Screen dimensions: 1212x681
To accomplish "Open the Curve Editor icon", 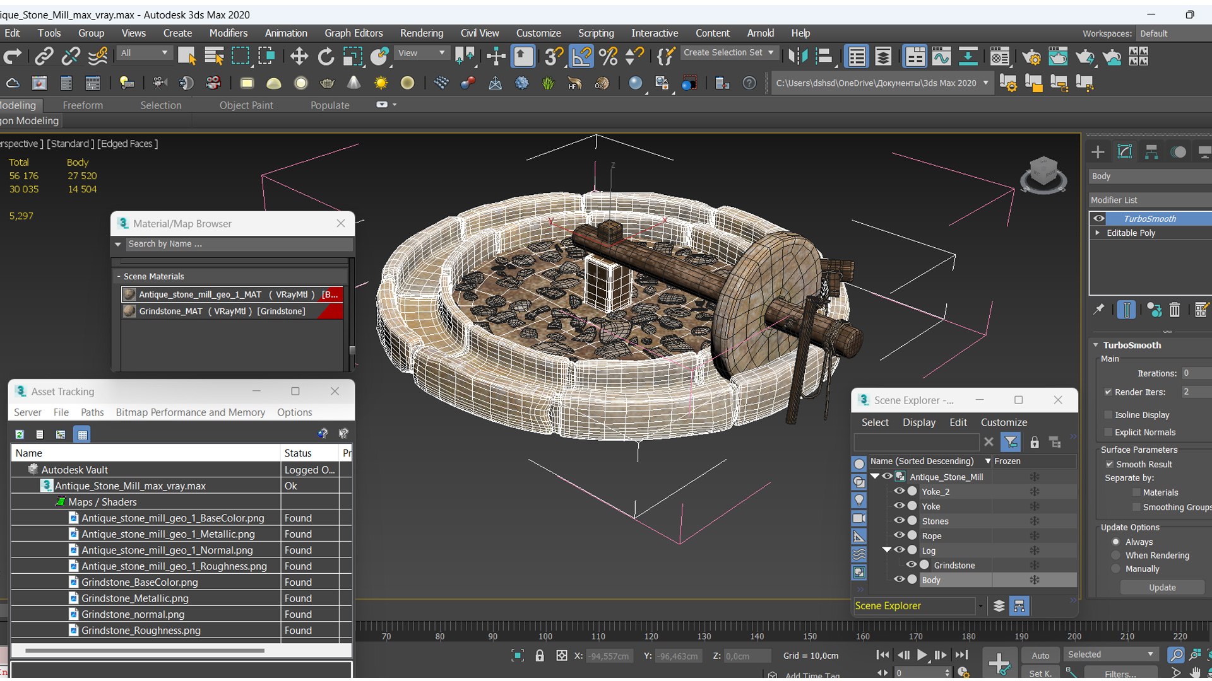I will coord(941,57).
